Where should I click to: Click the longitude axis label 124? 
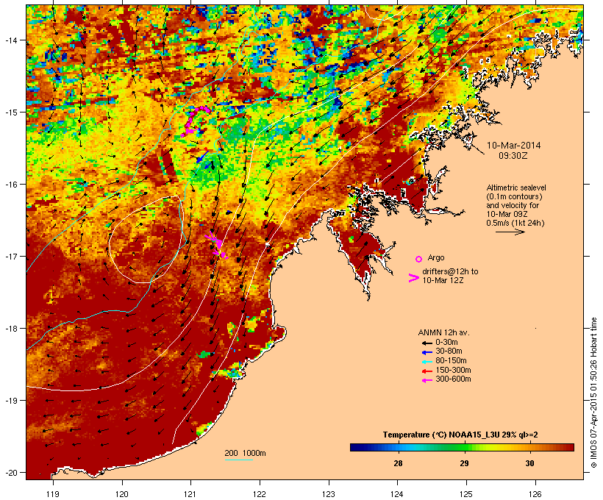[397, 494]
